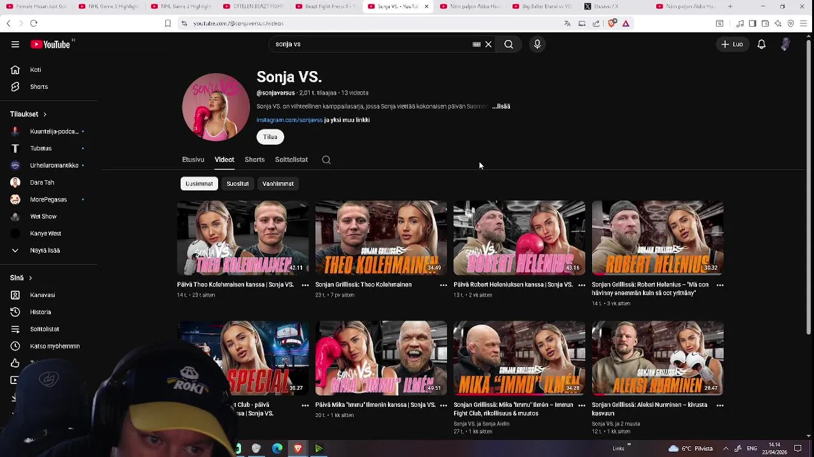Switch to the Shorts channel tab
814x457 pixels.
click(254, 160)
